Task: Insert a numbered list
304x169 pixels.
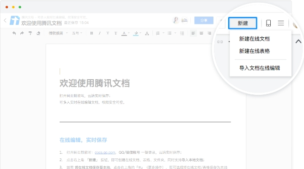Action: click(158, 33)
